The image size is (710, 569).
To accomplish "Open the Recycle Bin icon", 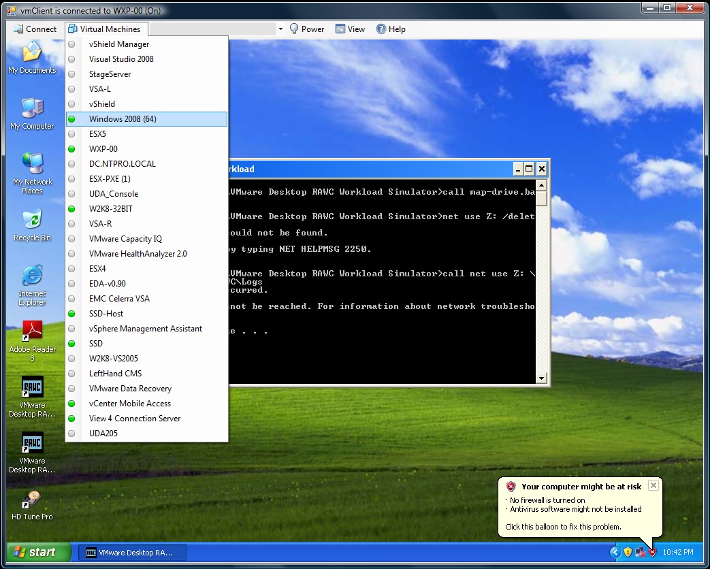I will [x=32, y=225].
